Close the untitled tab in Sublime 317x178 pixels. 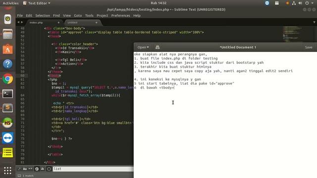point(97,23)
